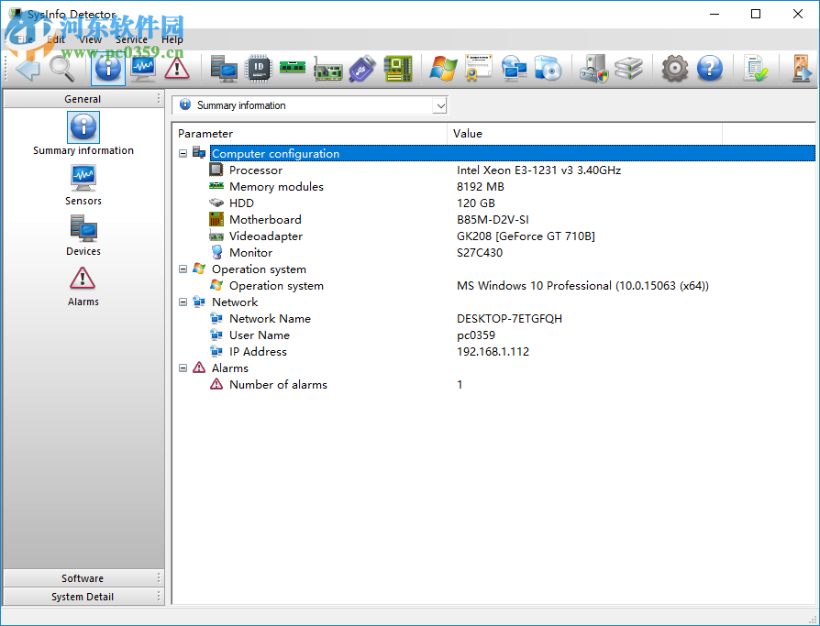
Task: Collapse the Alarms tree section
Action: pyautogui.click(x=183, y=368)
